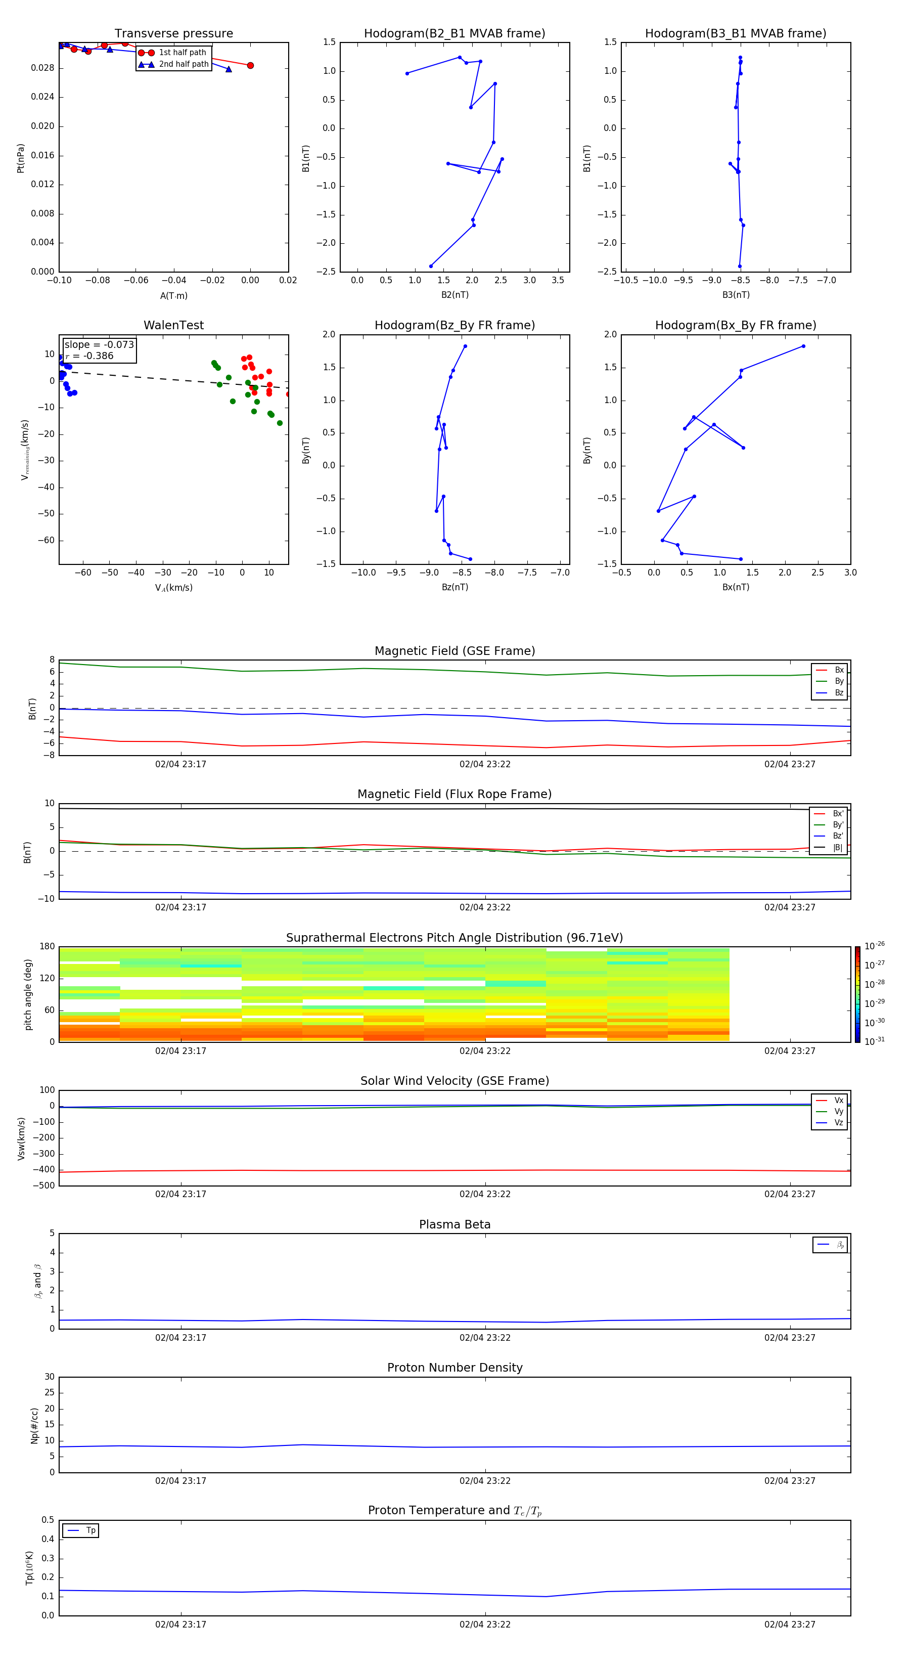The width and height of the screenshot is (910, 1669).
Task: Click the "Vz" entry in velocity legend
Action: (830, 1122)
